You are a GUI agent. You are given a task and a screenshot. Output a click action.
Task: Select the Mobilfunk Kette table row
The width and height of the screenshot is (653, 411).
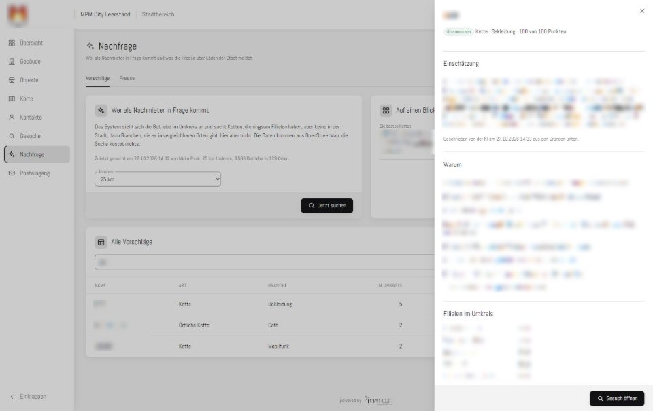click(x=260, y=346)
